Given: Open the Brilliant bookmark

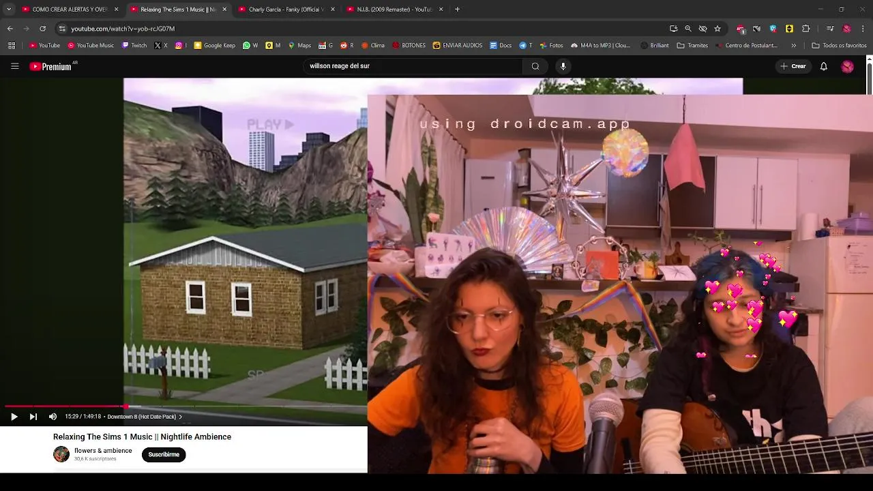Looking at the screenshot, I should (655, 46).
